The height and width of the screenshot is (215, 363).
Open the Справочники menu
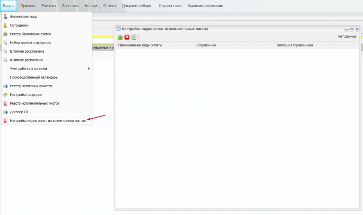[x=170, y=6]
